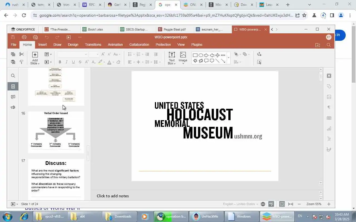Toggle subscript formatting
This screenshot has width=356, height=222.
[93, 62]
